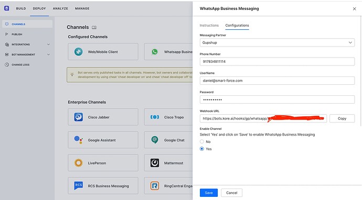Select the No radio option
Image resolution: width=362 pixels, height=200 pixels.
tap(202, 141)
